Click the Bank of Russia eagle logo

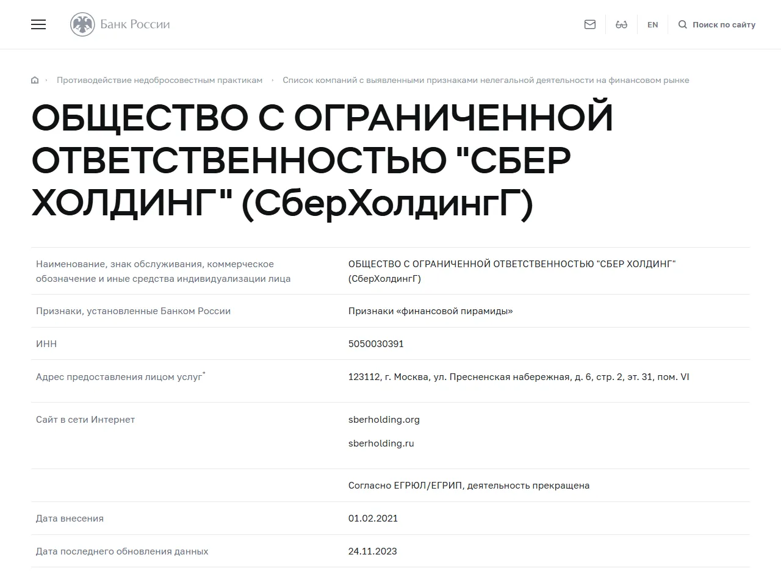coord(82,24)
